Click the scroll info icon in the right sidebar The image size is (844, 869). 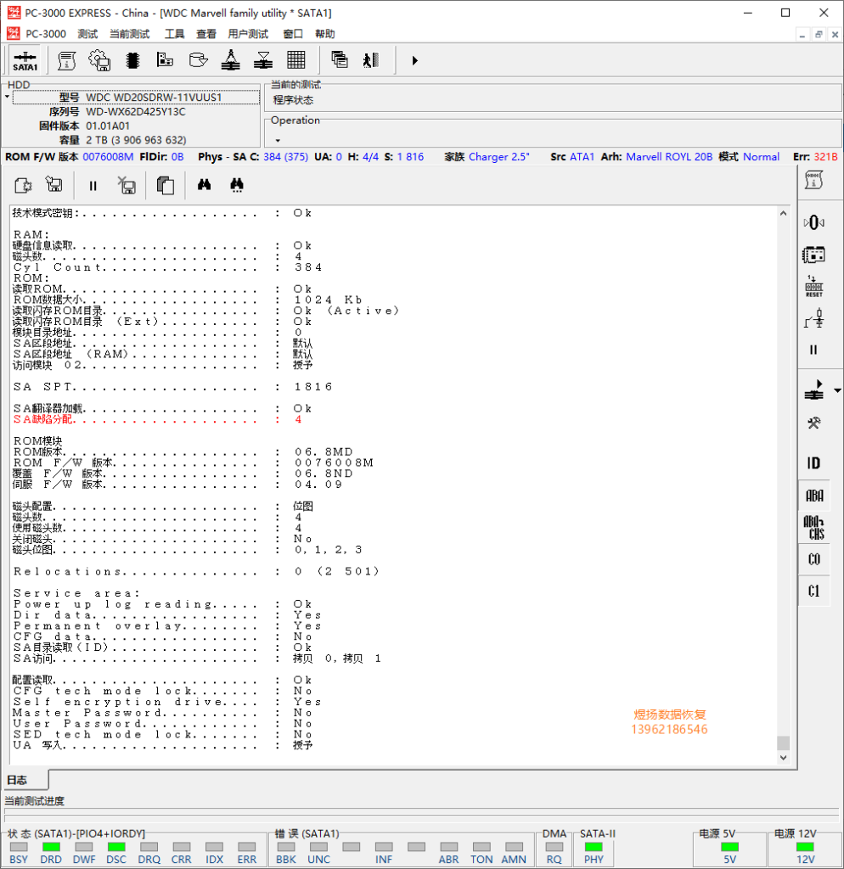point(813,180)
